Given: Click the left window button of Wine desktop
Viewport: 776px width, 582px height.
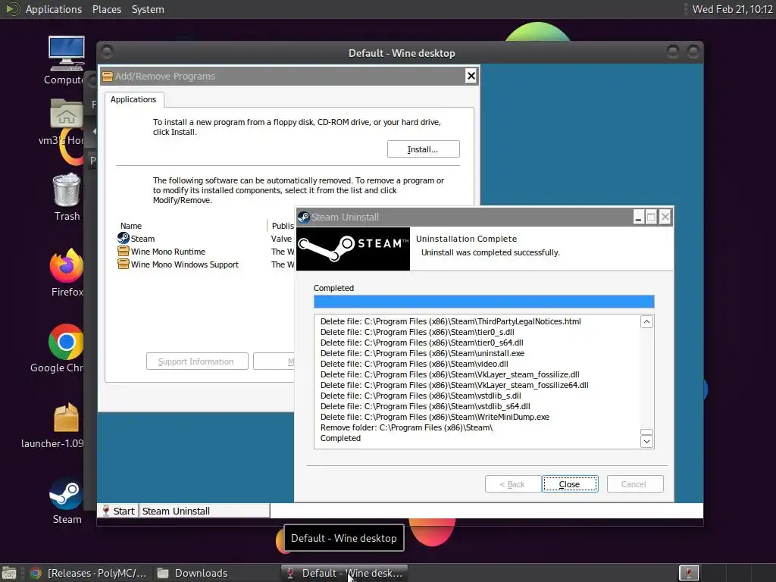Looking at the screenshot, I should (x=108, y=52).
